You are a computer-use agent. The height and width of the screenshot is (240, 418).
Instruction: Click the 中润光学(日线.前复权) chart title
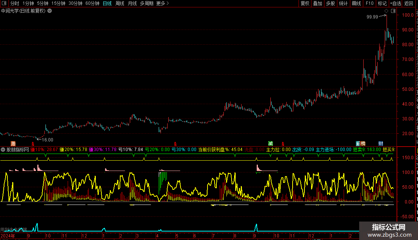[x=23, y=11]
